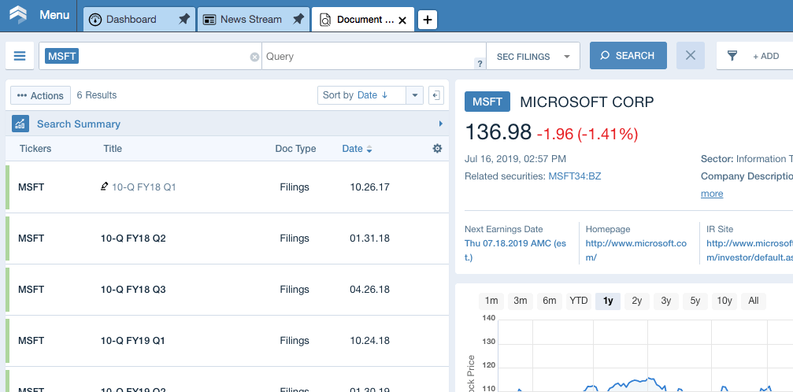Close the Document tab
793x392 pixels.
point(402,20)
